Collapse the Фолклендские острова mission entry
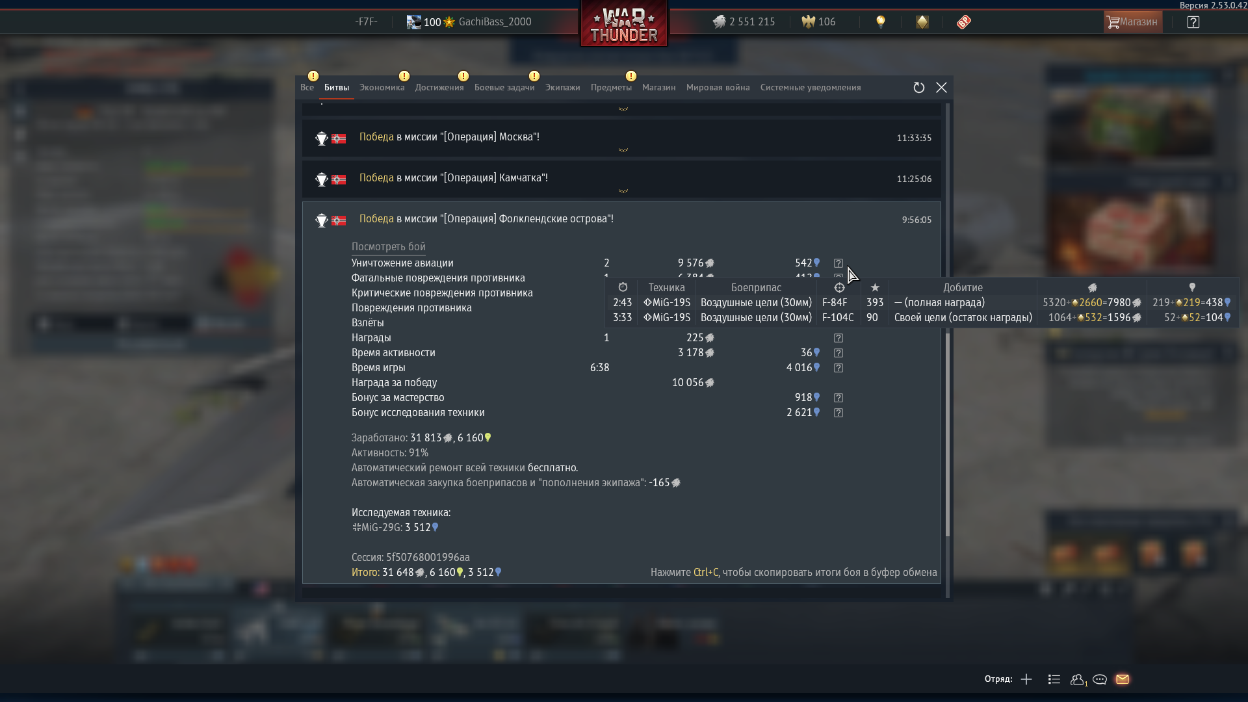1248x702 pixels. 621,219
